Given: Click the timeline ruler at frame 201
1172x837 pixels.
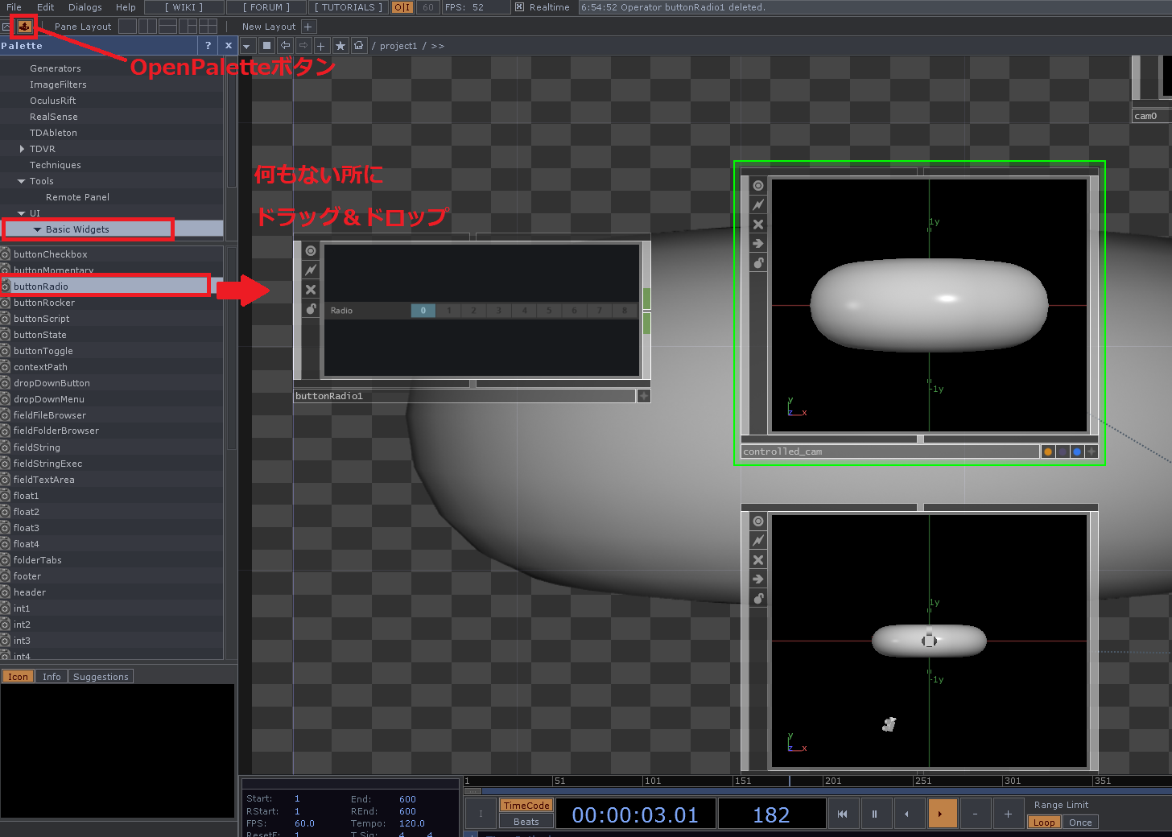Looking at the screenshot, I should click(832, 781).
